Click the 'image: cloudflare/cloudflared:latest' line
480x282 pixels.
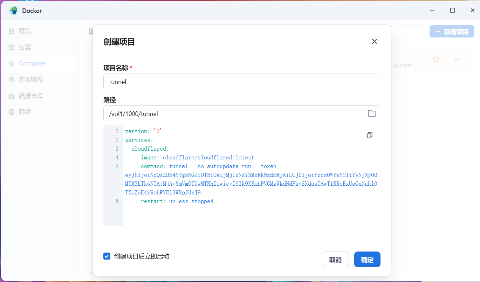click(198, 158)
